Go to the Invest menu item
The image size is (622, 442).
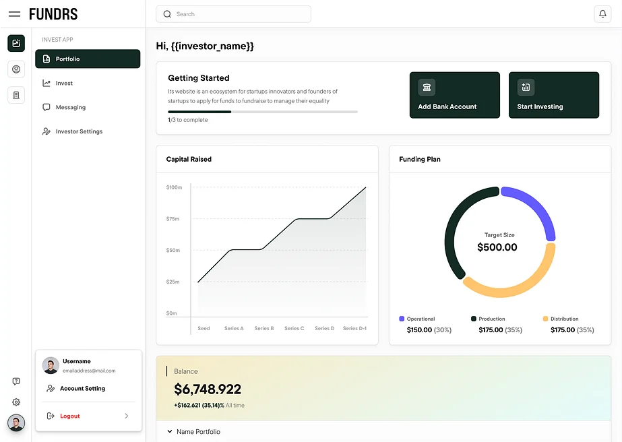point(65,84)
